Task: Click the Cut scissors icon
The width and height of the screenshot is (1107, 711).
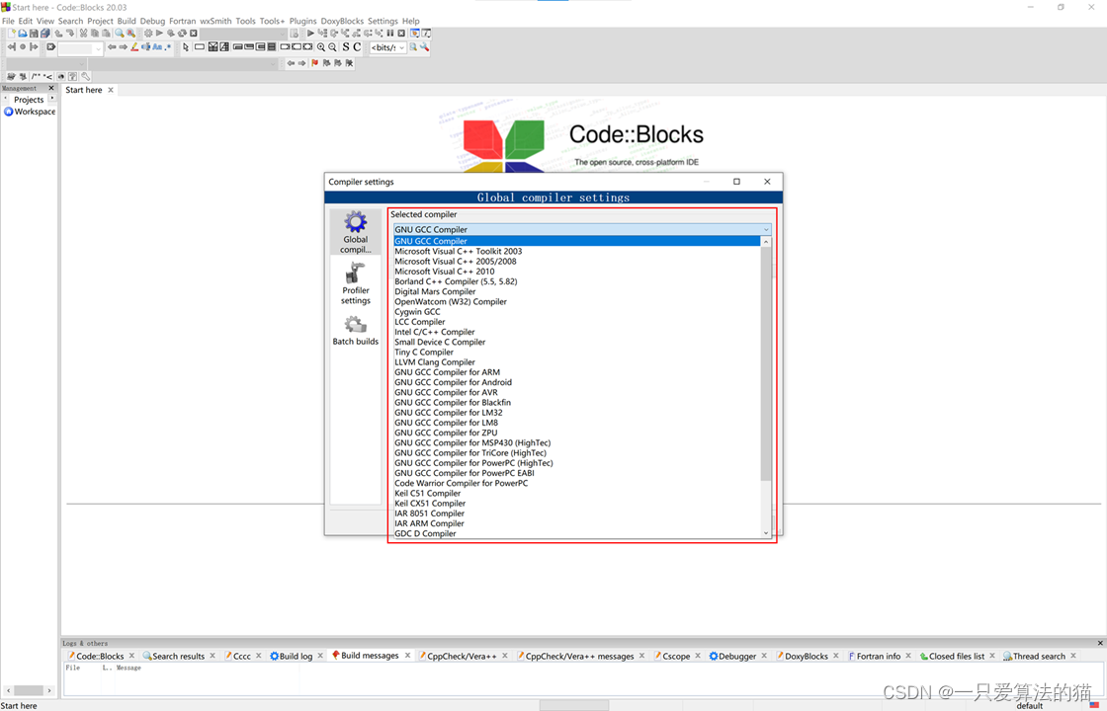Action: click(83, 34)
